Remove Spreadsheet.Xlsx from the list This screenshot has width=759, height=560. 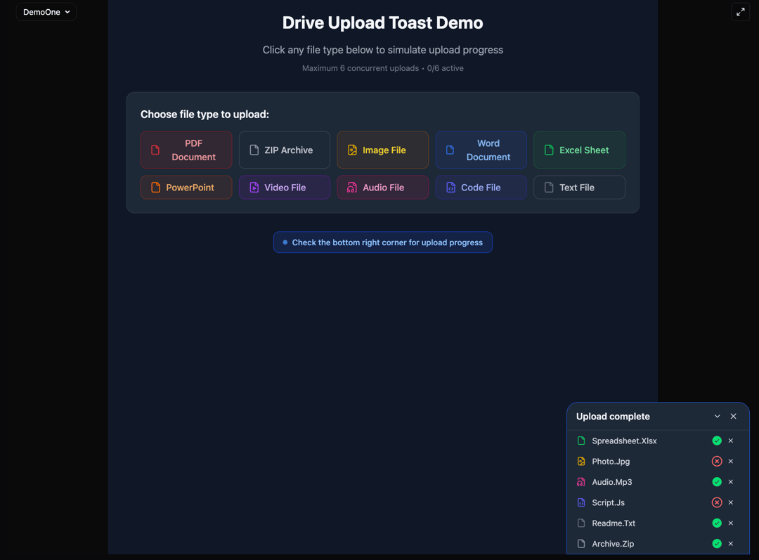(731, 441)
